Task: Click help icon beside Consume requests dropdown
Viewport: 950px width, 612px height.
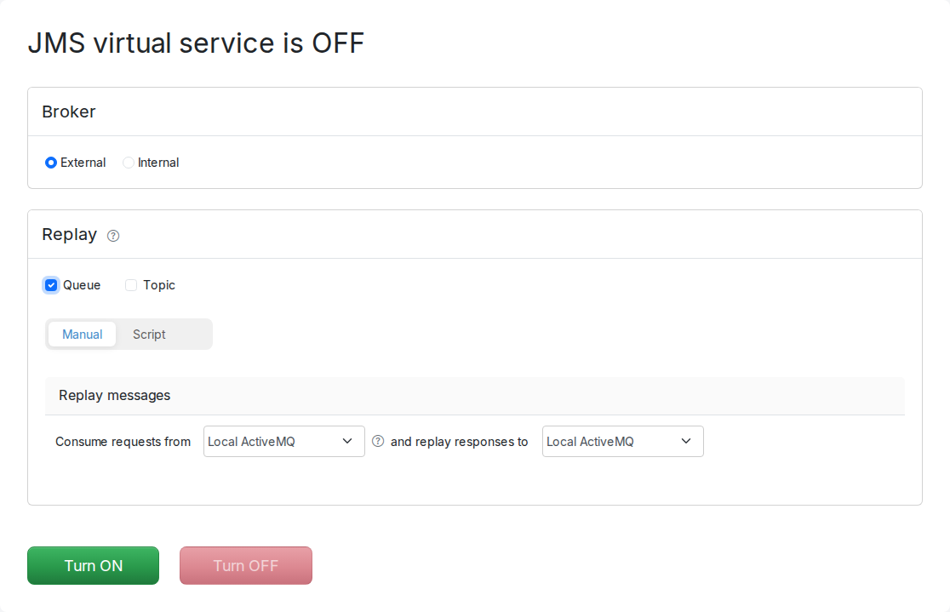Action: (378, 441)
